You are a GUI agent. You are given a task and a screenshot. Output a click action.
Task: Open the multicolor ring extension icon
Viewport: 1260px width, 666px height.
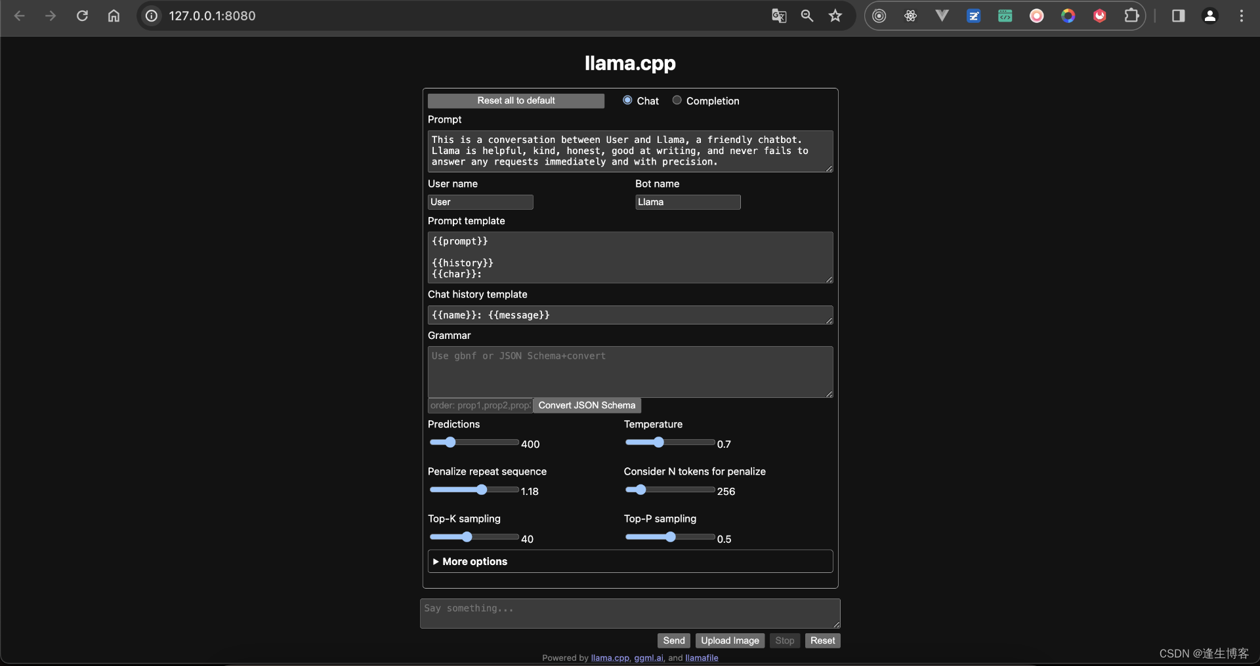point(1068,16)
